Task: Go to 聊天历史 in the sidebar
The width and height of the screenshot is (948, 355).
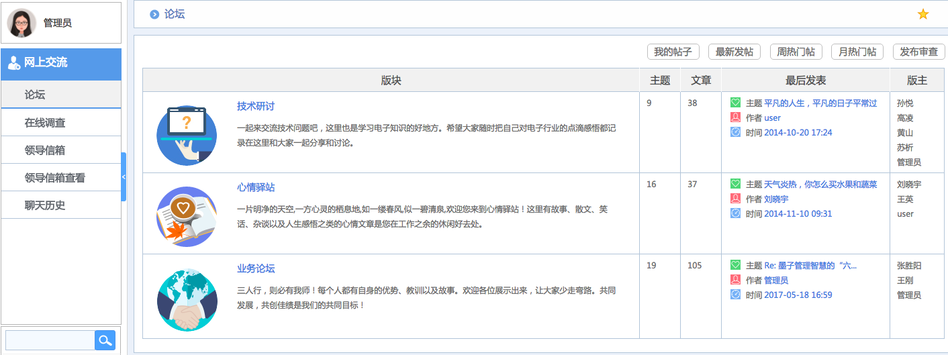Action: pyautogui.click(x=45, y=205)
